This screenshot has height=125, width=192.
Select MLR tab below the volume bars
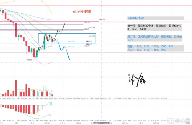coord(130,98)
